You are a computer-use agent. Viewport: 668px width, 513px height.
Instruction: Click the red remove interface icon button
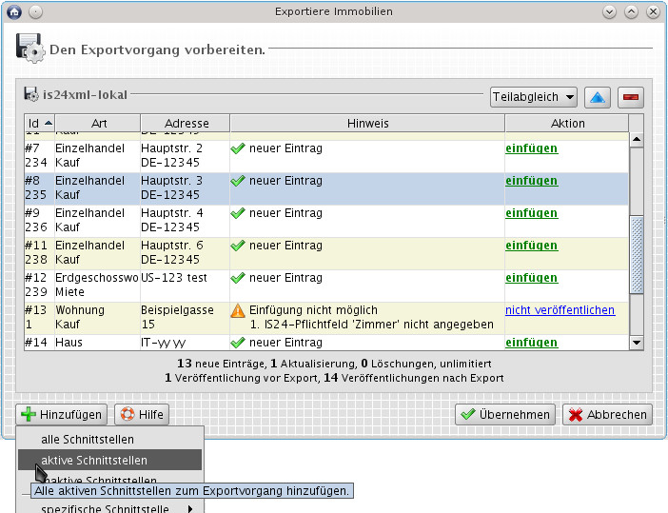click(630, 97)
